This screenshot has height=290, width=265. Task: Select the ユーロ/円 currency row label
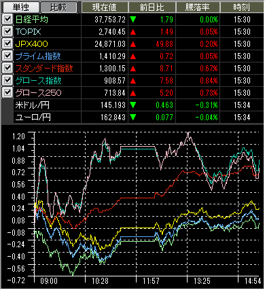(x=33, y=117)
